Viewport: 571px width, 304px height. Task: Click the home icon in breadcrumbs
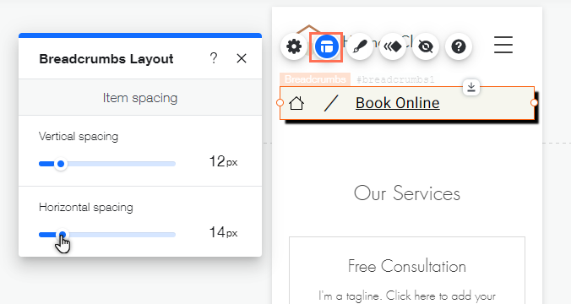pyautogui.click(x=296, y=103)
